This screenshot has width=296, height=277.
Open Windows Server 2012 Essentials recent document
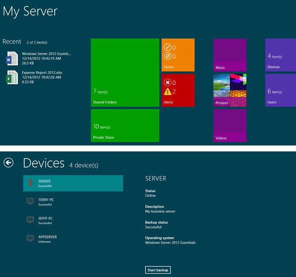(46, 54)
